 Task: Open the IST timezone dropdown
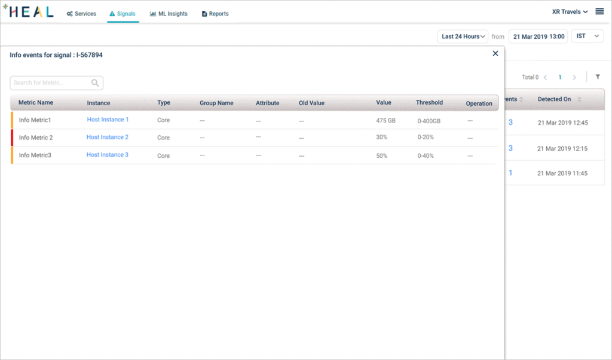pos(587,36)
